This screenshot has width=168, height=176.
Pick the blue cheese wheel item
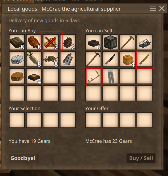pyautogui.click(x=17, y=59)
